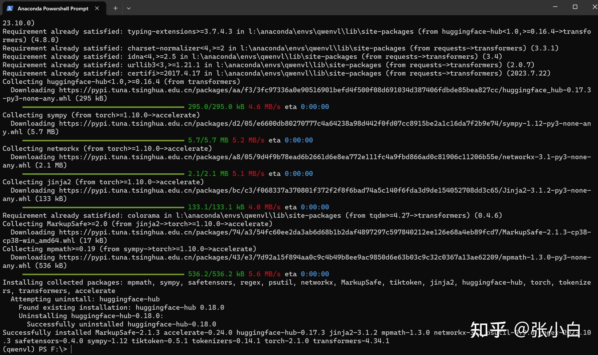Click the "Successfully installed MarkupSafe-2.1.3" line
598x355 pixels.
coord(297,333)
